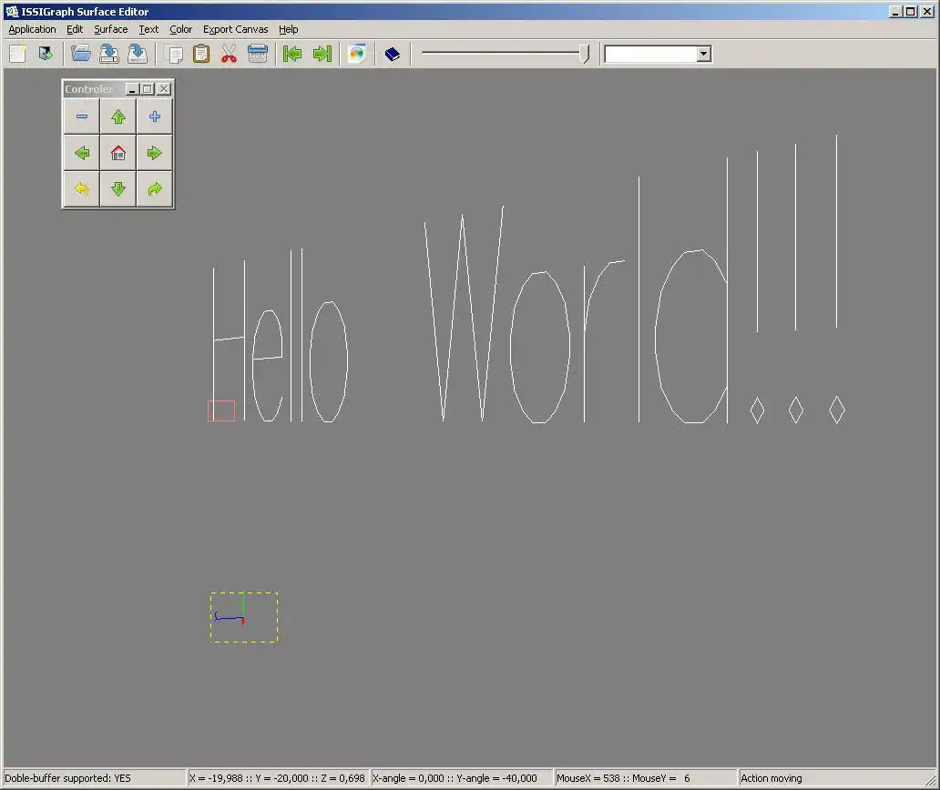
Task: Click the Print toolbar icon
Action: point(258,54)
